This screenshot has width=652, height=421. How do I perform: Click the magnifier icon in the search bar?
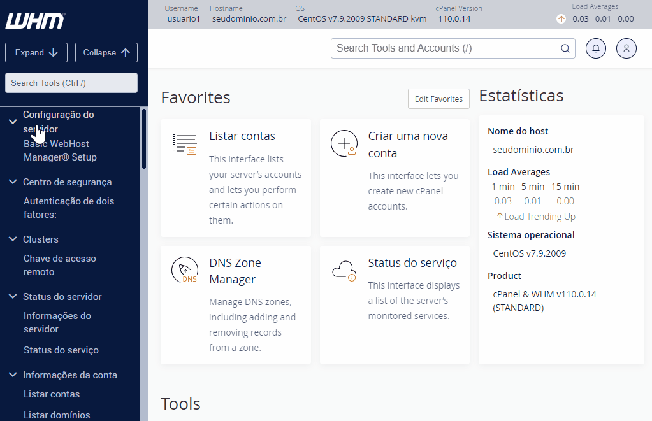565,48
